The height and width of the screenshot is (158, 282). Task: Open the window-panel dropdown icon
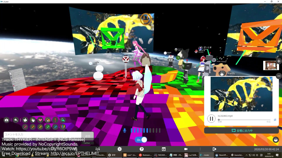tap(164, 149)
